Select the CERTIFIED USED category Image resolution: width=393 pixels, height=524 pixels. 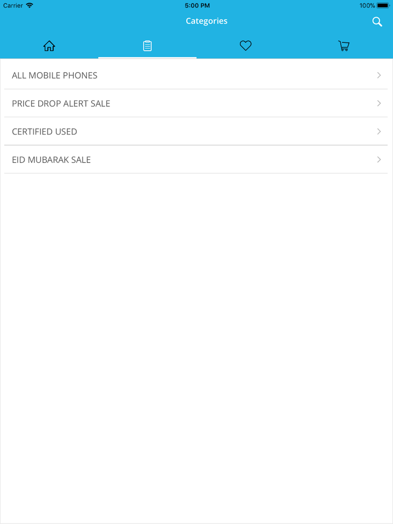196,132
